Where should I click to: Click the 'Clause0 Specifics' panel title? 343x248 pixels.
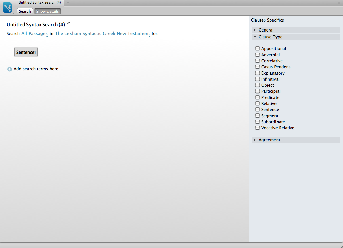pyautogui.click(x=267, y=20)
